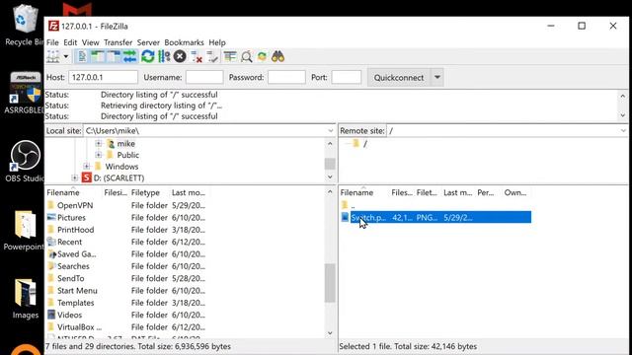Select the Saved Games folder row
This screenshot has width=632, height=355.
[x=126, y=254]
